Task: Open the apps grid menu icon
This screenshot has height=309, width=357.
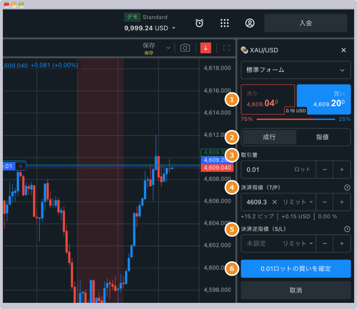Action: coord(225,23)
